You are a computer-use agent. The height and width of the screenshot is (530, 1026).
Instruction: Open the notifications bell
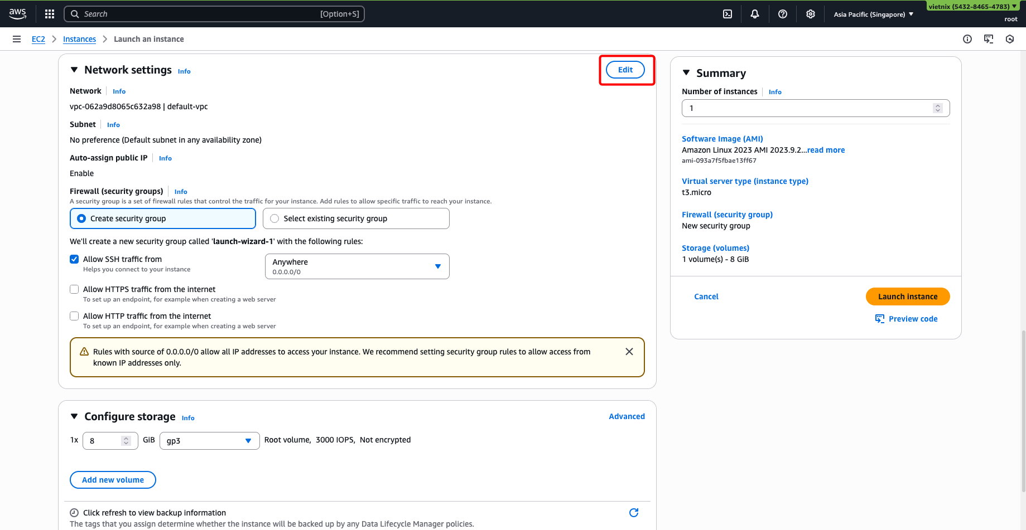tap(754, 13)
